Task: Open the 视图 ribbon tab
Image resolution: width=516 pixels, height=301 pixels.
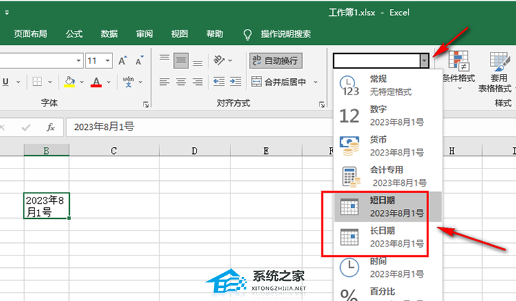Action: click(179, 34)
